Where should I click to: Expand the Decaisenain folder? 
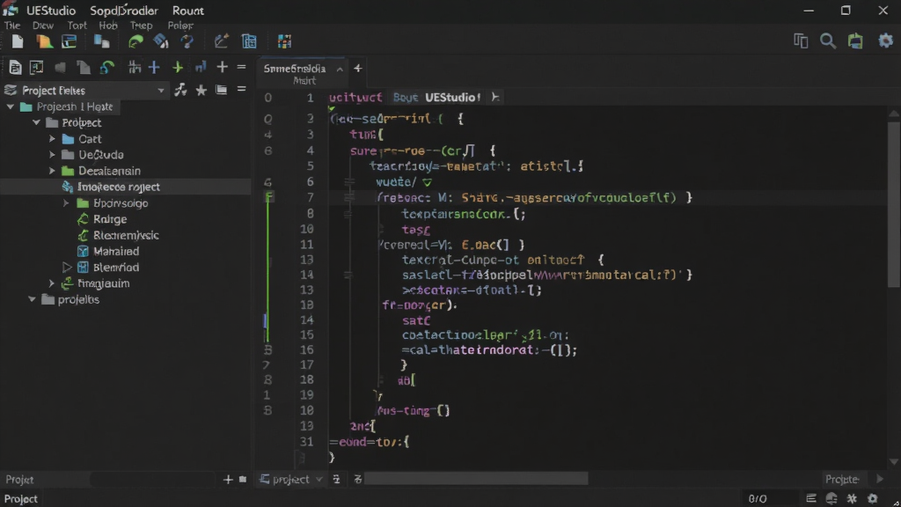pos(52,171)
